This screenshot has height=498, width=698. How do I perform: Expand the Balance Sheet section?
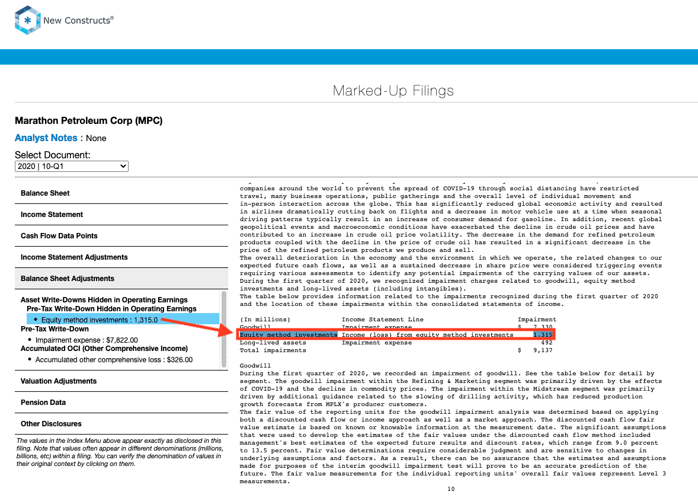point(121,193)
